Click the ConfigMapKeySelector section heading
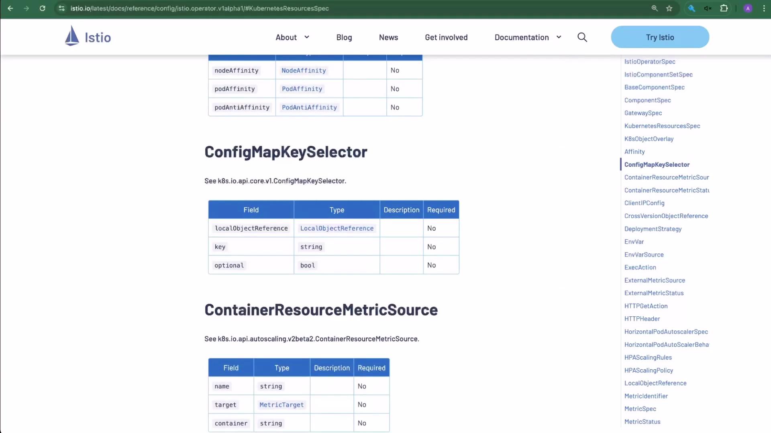 click(286, 152)
